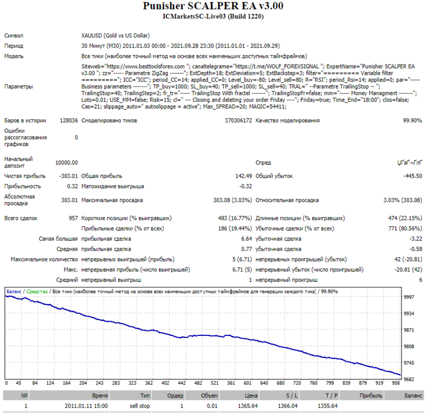
Task: Click the Абсолютная просадка value 303.01
Action: point(69,200)
